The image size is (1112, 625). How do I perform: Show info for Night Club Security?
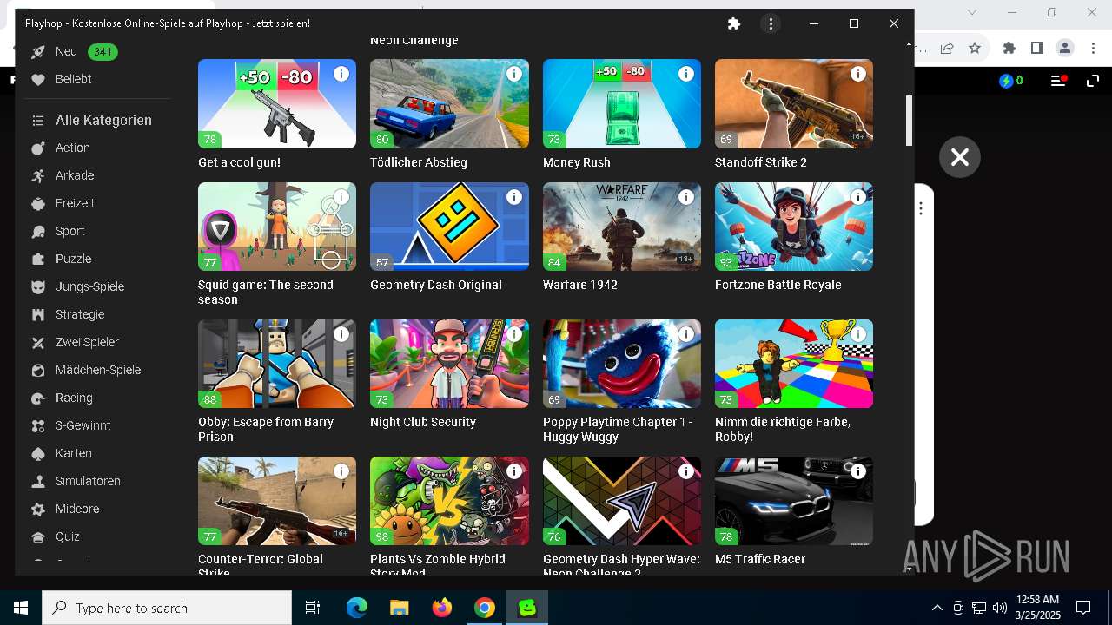coord(514,334)
